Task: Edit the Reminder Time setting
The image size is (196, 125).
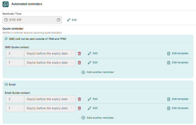Action: 72,20
